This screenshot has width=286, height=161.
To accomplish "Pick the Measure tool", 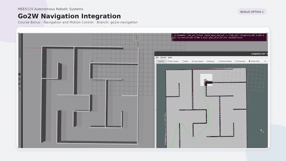I will click(x=210, y=61).
